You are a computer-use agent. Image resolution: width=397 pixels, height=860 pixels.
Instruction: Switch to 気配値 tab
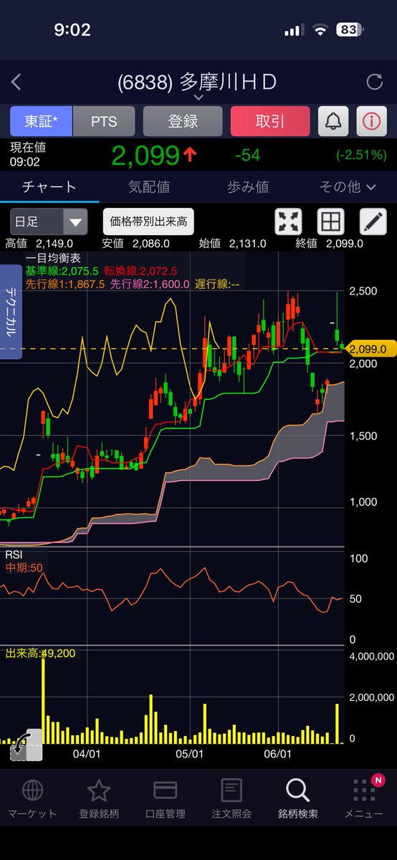pos(149,187)
